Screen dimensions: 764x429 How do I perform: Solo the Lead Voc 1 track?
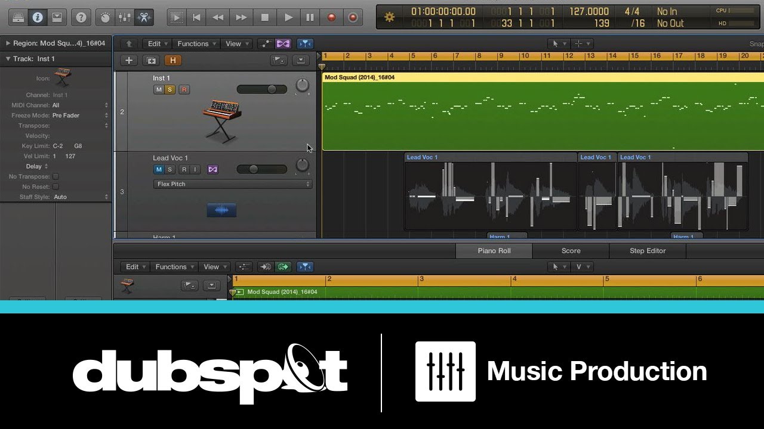[170, 169]
